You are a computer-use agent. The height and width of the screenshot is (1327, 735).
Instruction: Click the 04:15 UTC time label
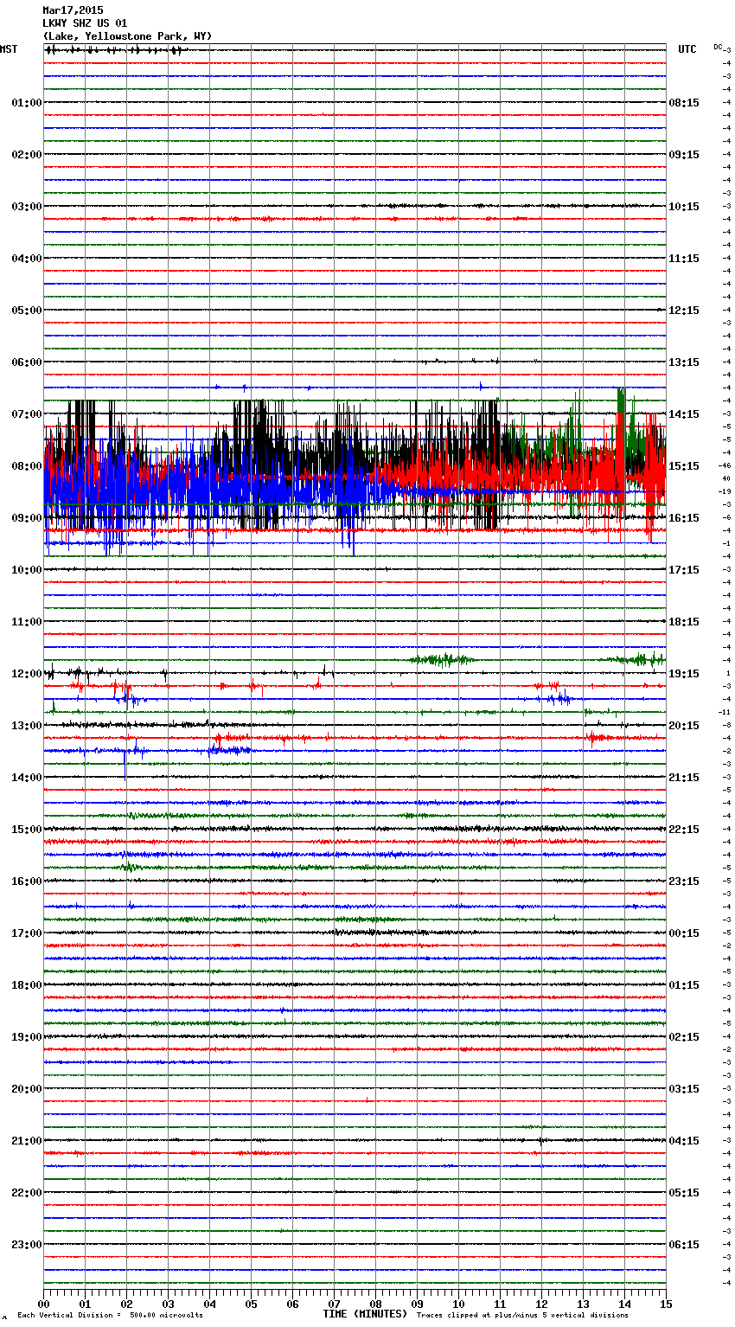click(684, 1141)
